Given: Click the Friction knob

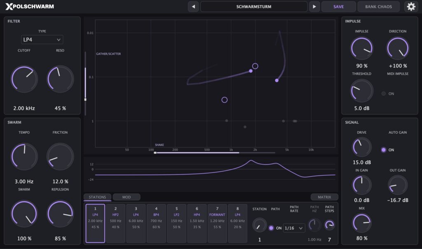Looking at the screenshot, I should [x=60, y=156].
